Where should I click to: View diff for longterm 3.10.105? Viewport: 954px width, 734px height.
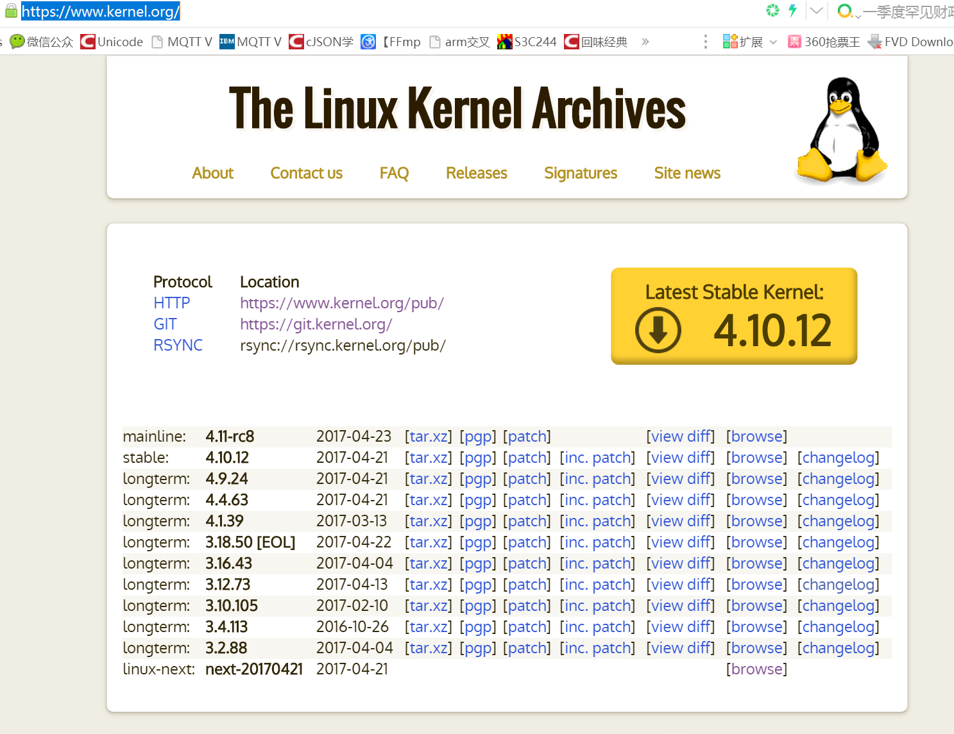(681, 606)
